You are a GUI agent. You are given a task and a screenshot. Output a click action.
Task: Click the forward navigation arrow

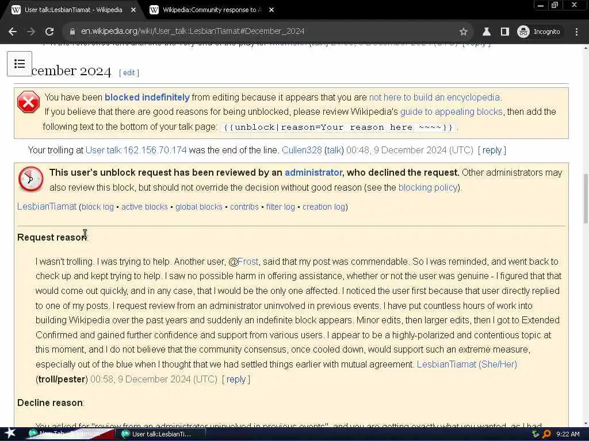[31, 32]
